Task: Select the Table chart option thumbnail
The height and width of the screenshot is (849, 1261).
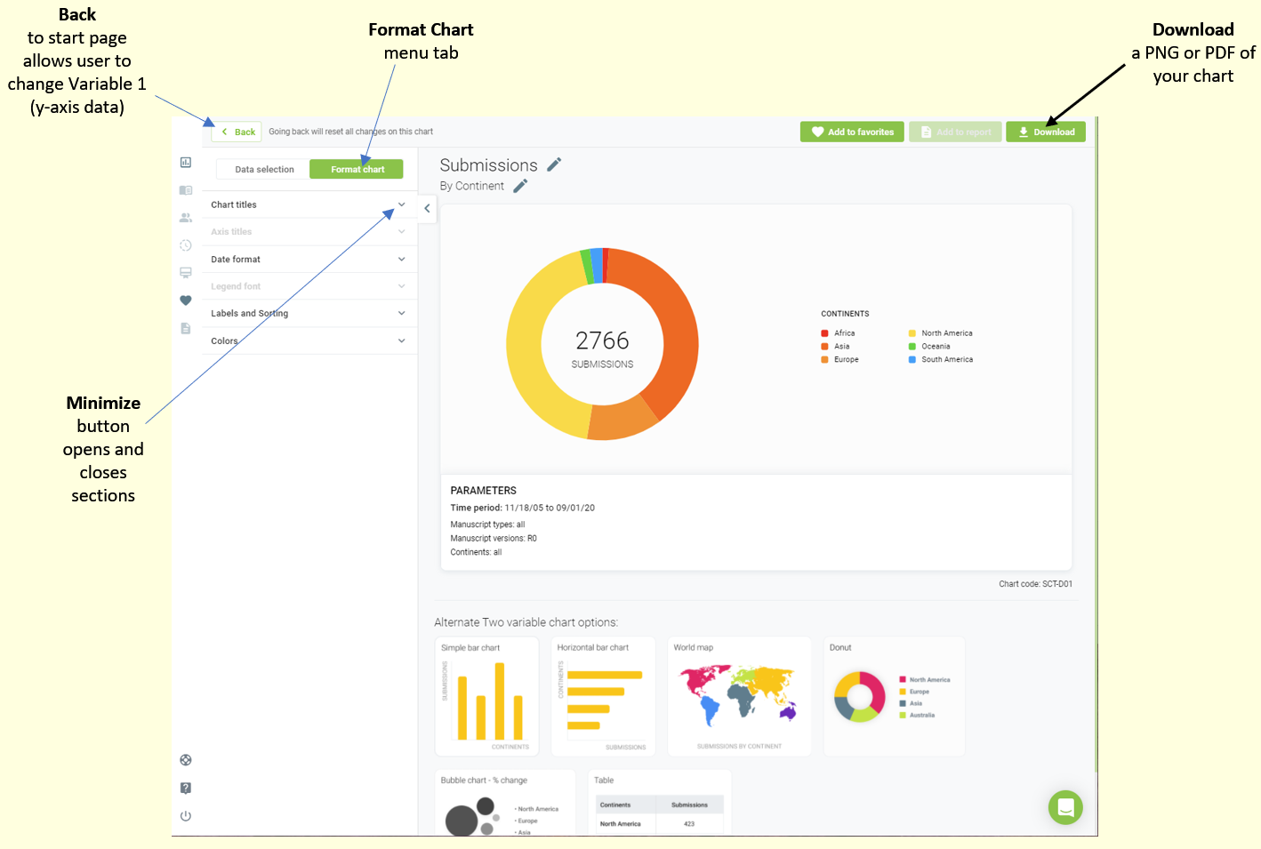Action: 660,803
